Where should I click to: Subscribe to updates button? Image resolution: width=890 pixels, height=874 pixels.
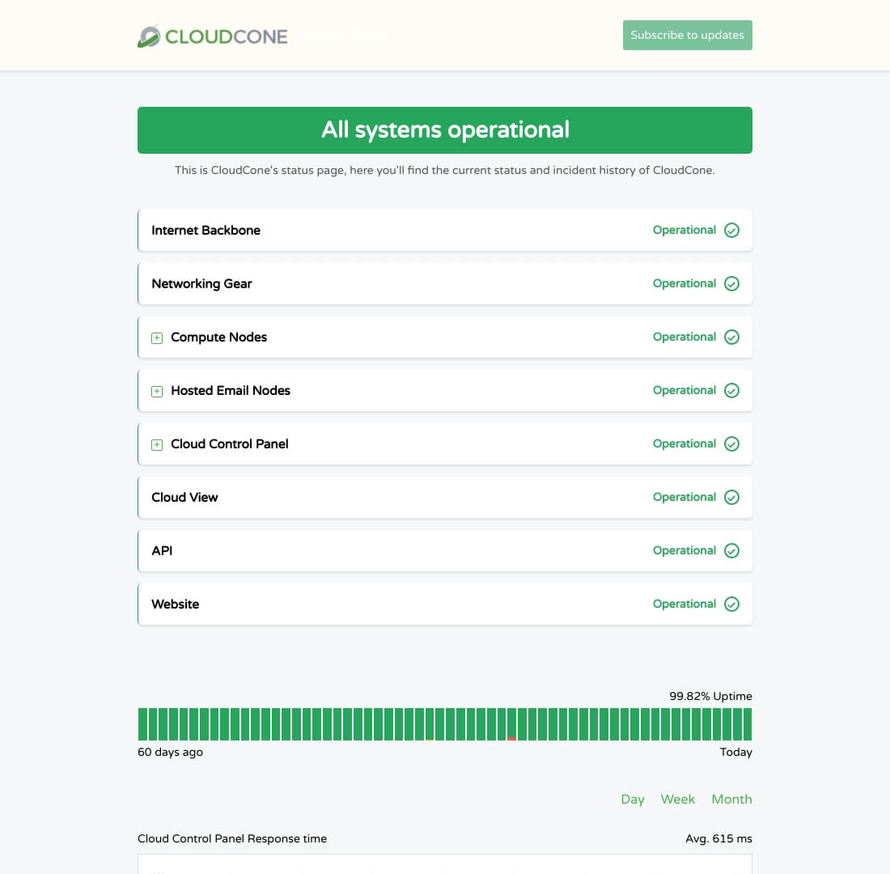click(687, 36)
